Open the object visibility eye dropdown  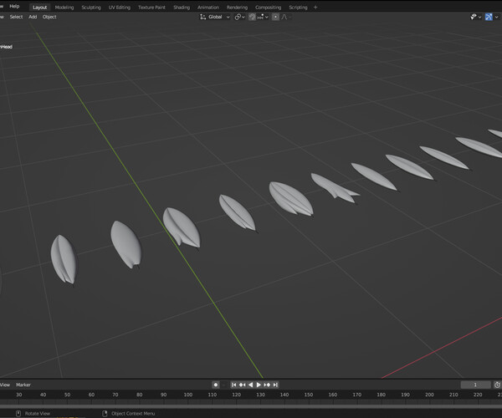click(475, 17)
